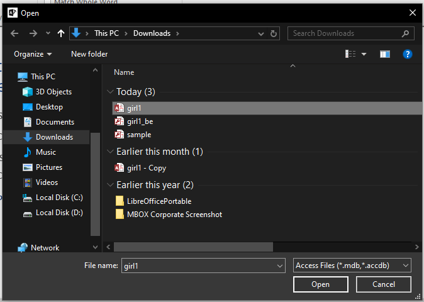Collapse the Today (3) group
The height and width of the screenshot is (302, 424).
pos(110,92)
